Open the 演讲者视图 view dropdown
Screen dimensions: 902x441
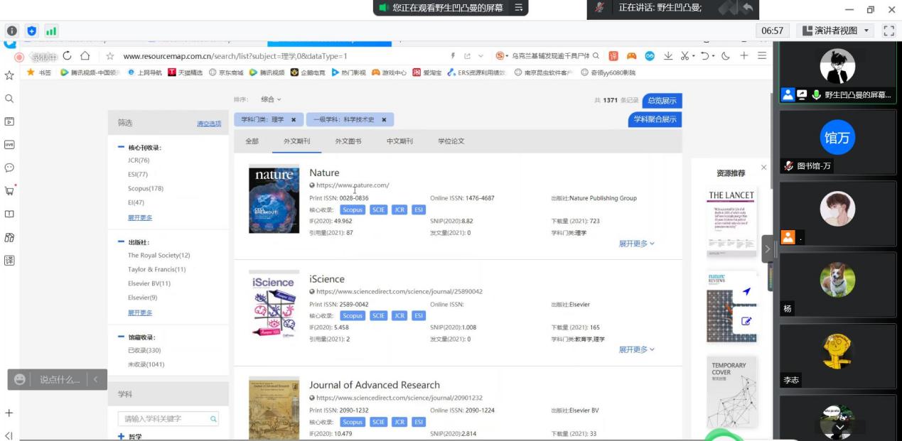coord(835,31)
